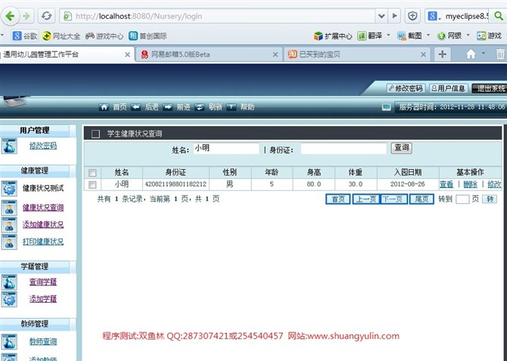Open the 网址大全 bookmark

(61, 35)
